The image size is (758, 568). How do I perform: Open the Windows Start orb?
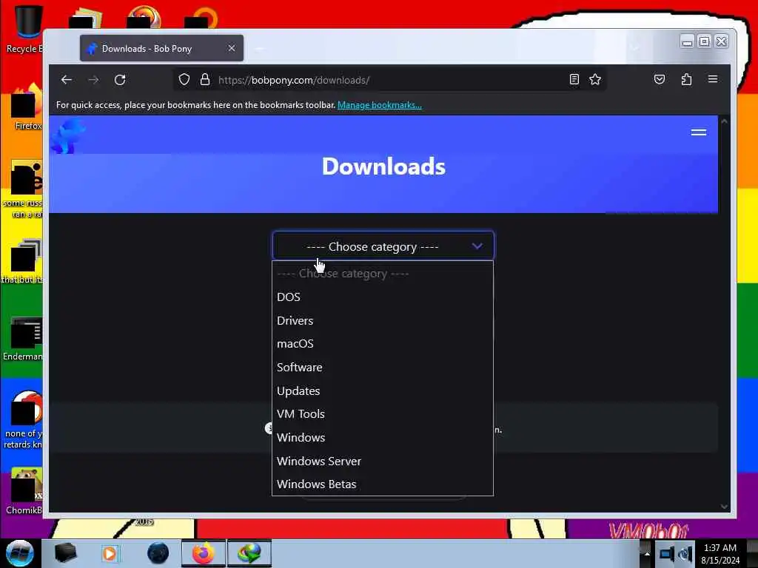click(20, 553)
